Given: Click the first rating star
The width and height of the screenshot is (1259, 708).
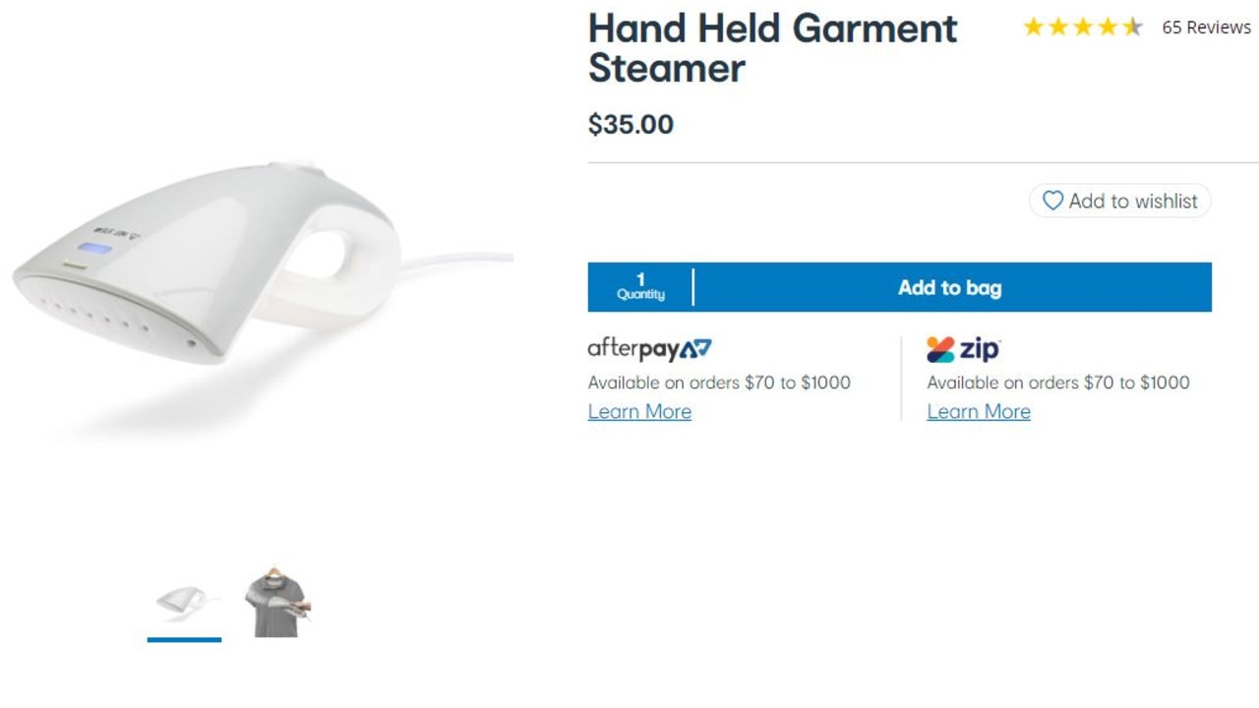Looking at the screenshot, I should pyautogui.click(x=1033, y=27).
